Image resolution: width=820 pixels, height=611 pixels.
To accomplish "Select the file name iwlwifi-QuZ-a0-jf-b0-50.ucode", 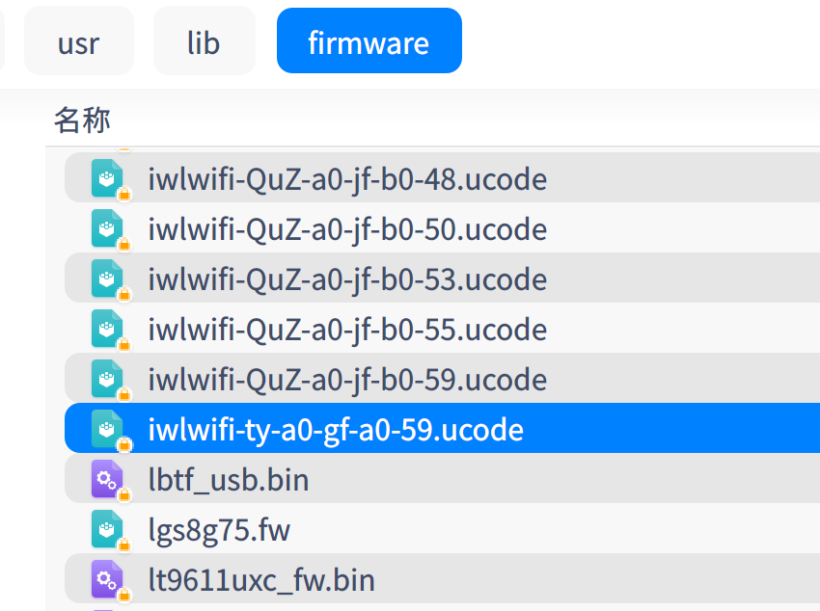I will click(347, 229).
